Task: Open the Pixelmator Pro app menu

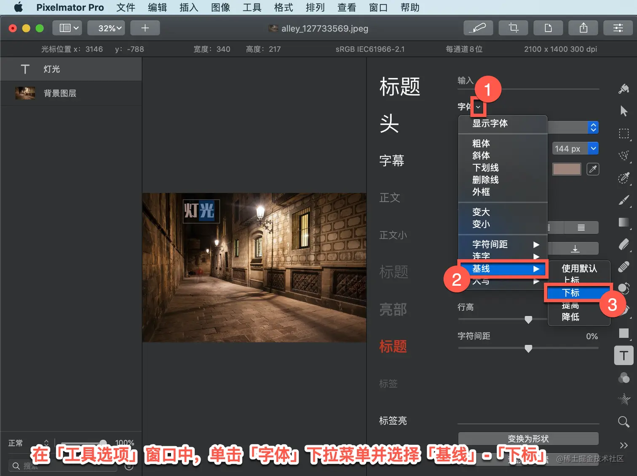Action: click(x=70, y=7)
